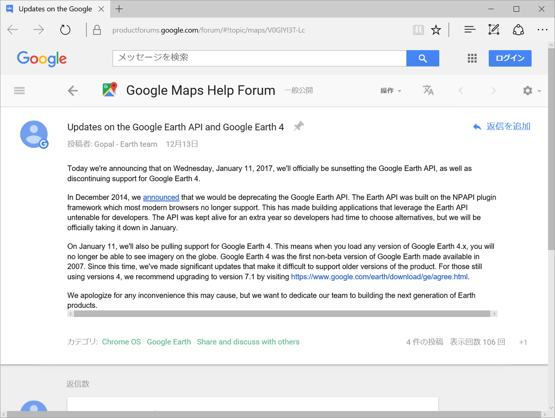Screen dimensions: 555x418
Task: Click the forum back arrow to return to topics
Action: point(72,90)
